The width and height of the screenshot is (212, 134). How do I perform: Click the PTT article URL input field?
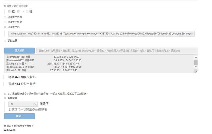[x=117, y=51]
